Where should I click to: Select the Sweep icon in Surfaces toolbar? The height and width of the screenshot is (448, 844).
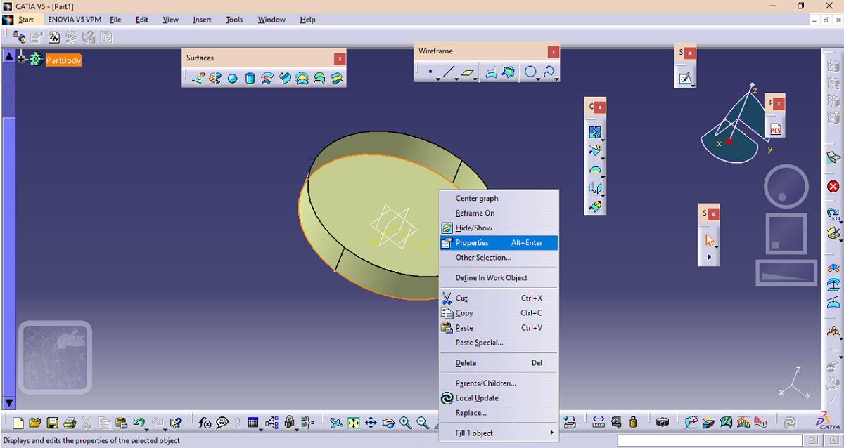(285, 78)
